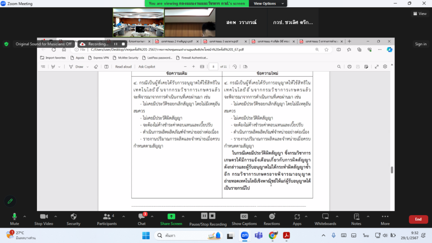Stop Video in the Zoom toolbar
The width and height of the screenshot is (432, 243).
[x=43, y=219]
